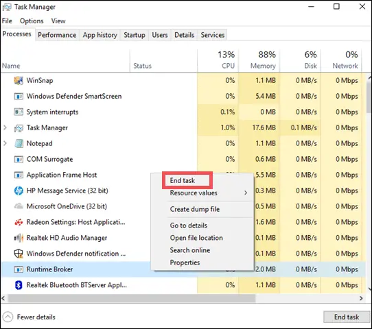Sort by the Disk column header
372x329 pixels.
coord(300,60)
